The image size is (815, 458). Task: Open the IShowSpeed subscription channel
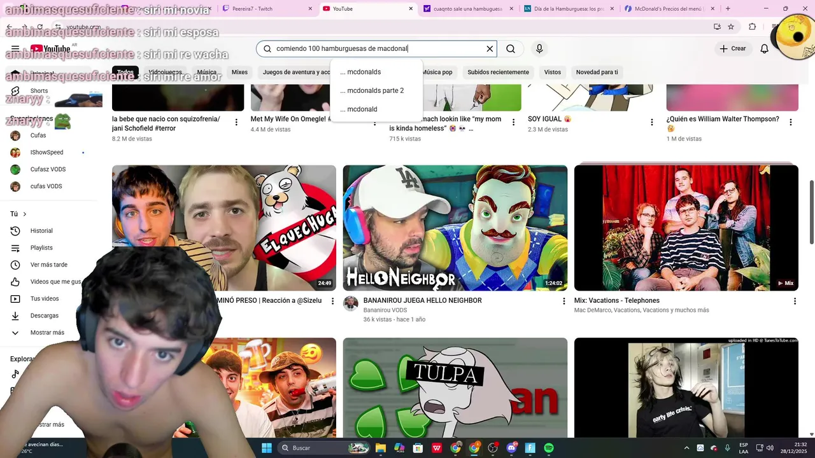click(x=46, y=153)
